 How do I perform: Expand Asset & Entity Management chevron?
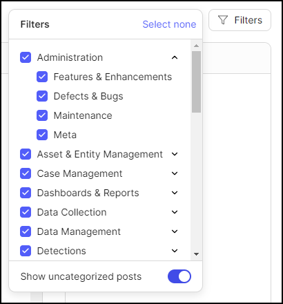[175, 154]
